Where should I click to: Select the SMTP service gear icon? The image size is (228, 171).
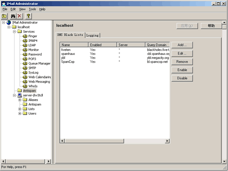coord(25,68)
